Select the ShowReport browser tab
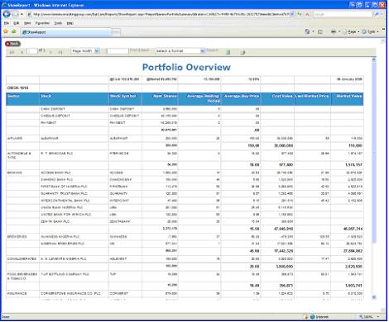The image size is (389, 322). (x=65, y=32)
